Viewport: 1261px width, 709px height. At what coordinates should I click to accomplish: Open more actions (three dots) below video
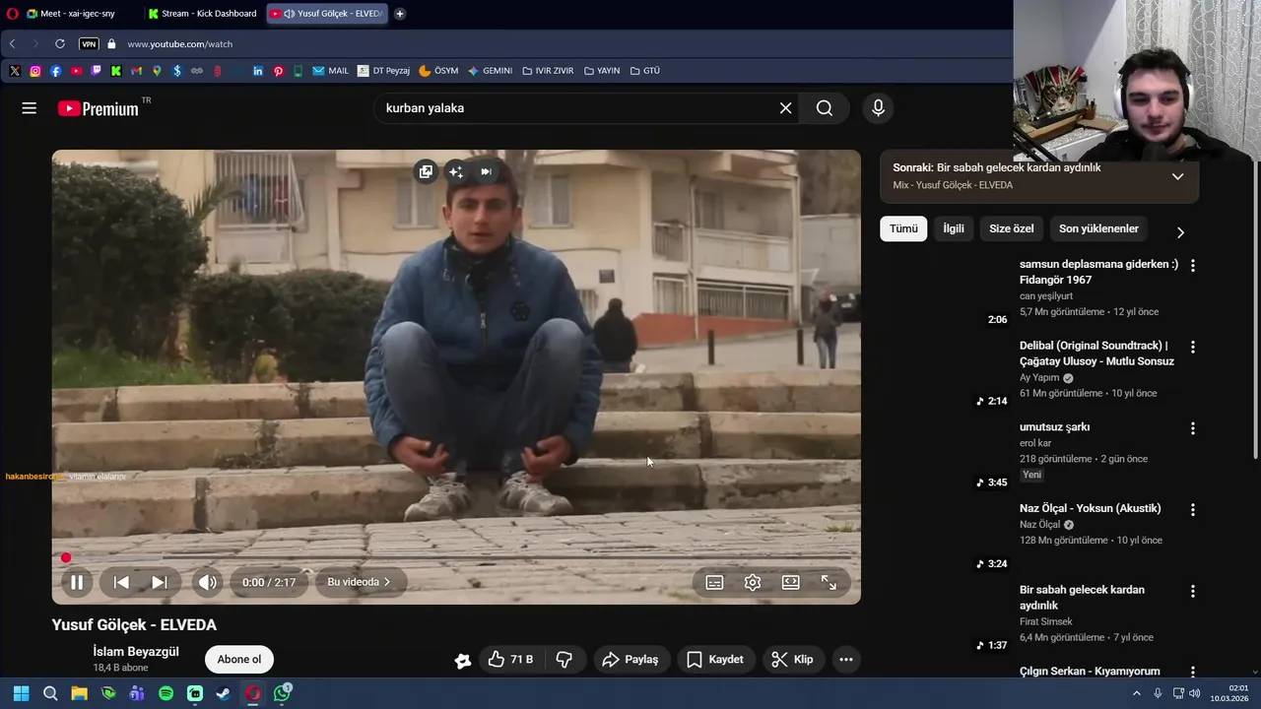(845, 660)
